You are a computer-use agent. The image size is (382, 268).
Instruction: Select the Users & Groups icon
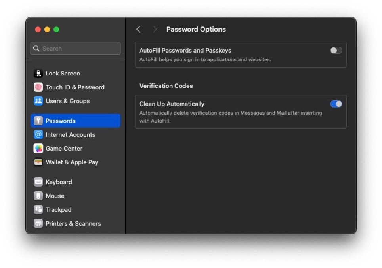38,101
